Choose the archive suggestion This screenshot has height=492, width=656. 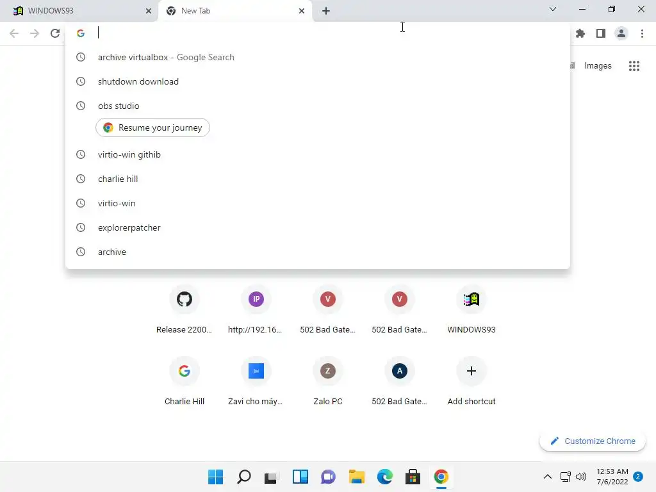(318, 252)
